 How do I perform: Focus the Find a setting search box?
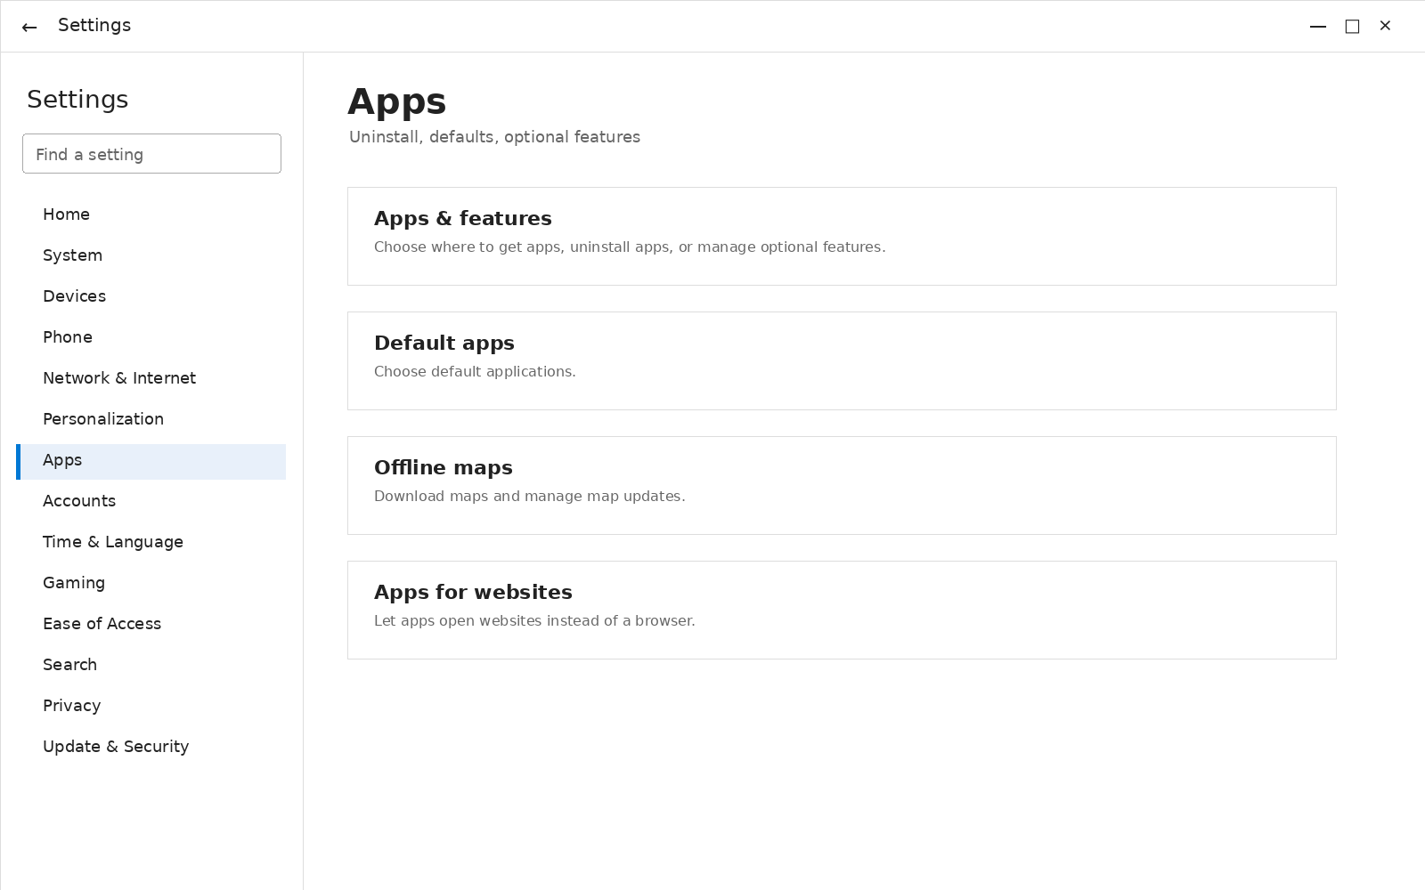click(151, 154)
